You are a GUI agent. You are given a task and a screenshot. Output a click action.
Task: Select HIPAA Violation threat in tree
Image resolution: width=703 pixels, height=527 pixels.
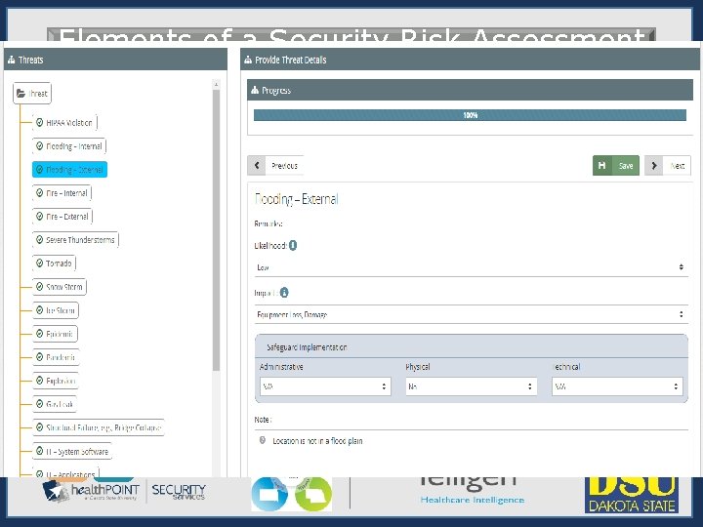click(x=64, y=122)
